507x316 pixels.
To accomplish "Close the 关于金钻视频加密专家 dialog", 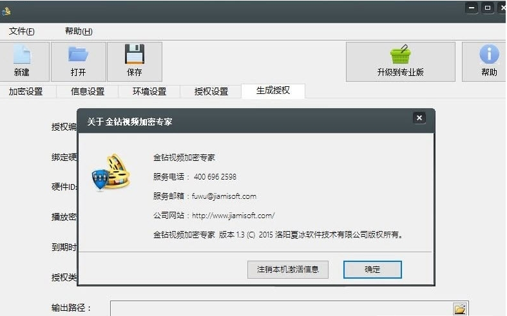I will pyautogui.click(x=419, y=118).
